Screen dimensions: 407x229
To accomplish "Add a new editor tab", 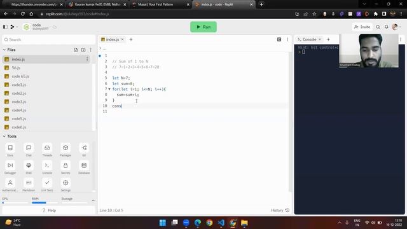I will pyautogui.click(x=131, y=39).
